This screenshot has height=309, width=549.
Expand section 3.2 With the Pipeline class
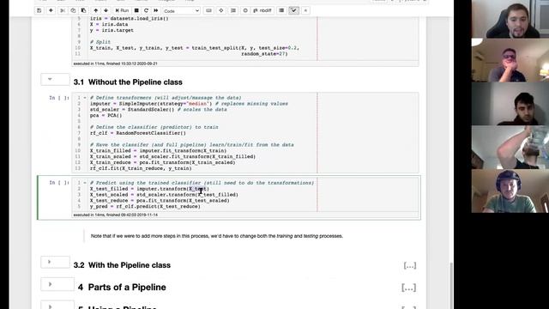[50, 262]
